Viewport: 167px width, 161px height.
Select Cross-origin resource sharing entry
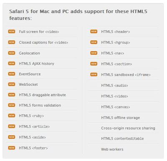point(128,128)
